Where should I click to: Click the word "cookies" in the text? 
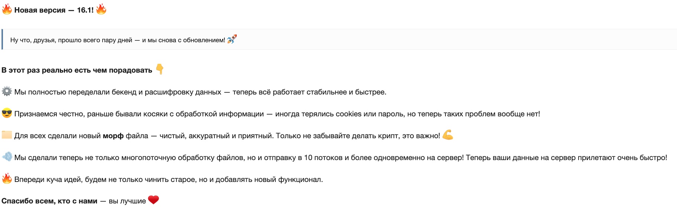point(349,114)
